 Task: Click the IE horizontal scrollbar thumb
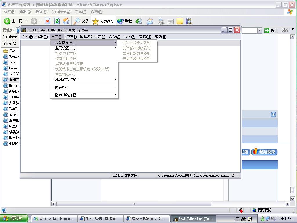(134, 204)
